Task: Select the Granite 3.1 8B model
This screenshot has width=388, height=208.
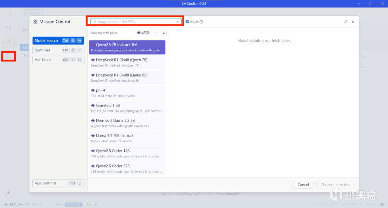Action: tap(127, 108)
